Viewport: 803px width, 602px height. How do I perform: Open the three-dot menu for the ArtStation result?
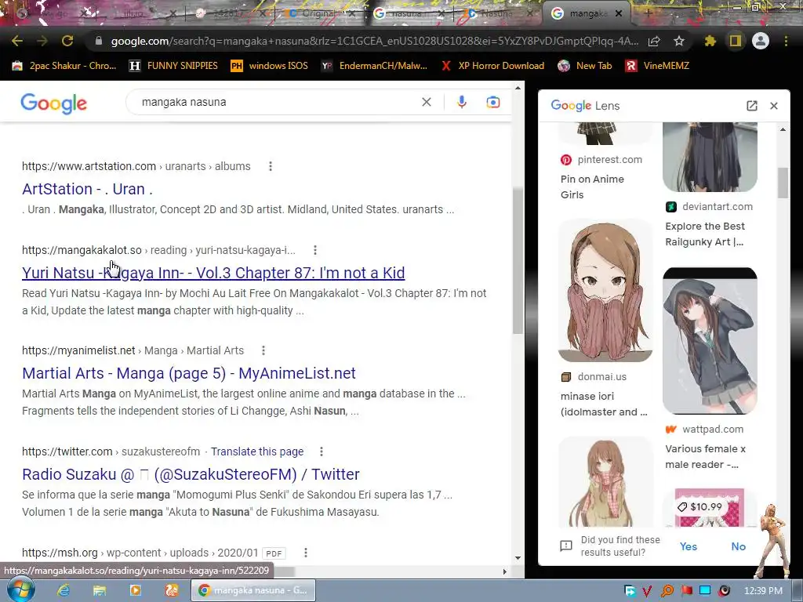[271, 166]
